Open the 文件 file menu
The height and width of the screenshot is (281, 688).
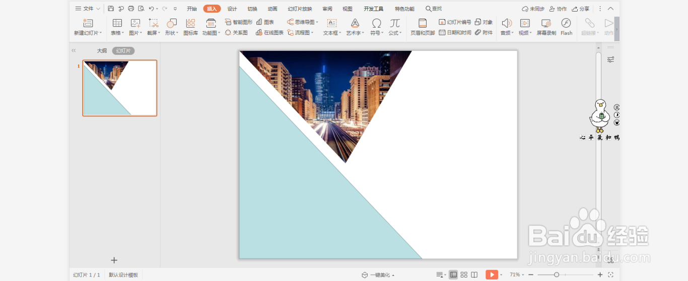tap(88, 9)
